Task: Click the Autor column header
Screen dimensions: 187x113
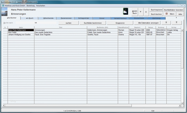Action: [21, 27]
